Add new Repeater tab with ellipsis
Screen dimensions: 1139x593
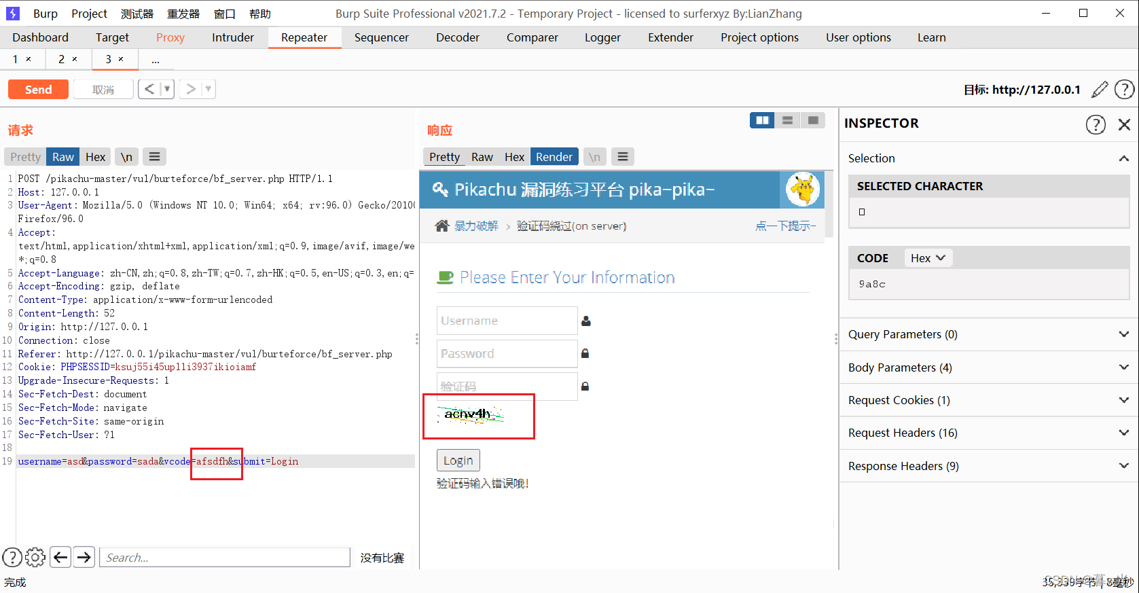point(156,60)
